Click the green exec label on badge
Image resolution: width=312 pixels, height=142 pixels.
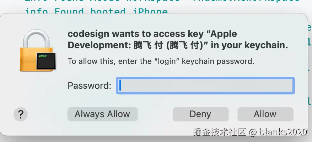pos(43,56)
